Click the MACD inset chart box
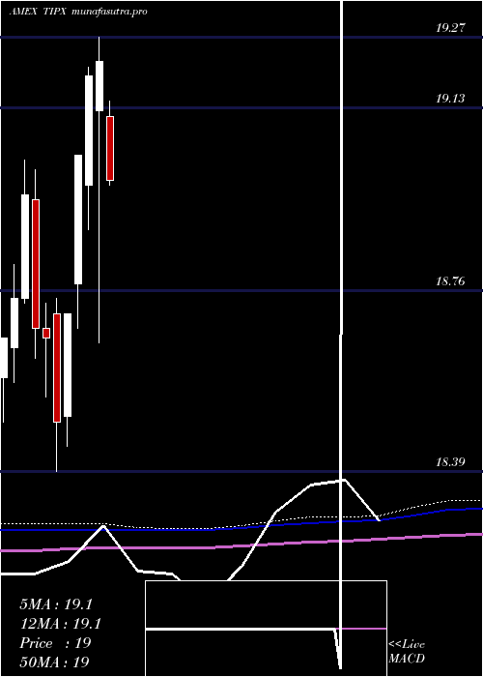This screenshot has height=677, width=483. pos(266,629)
